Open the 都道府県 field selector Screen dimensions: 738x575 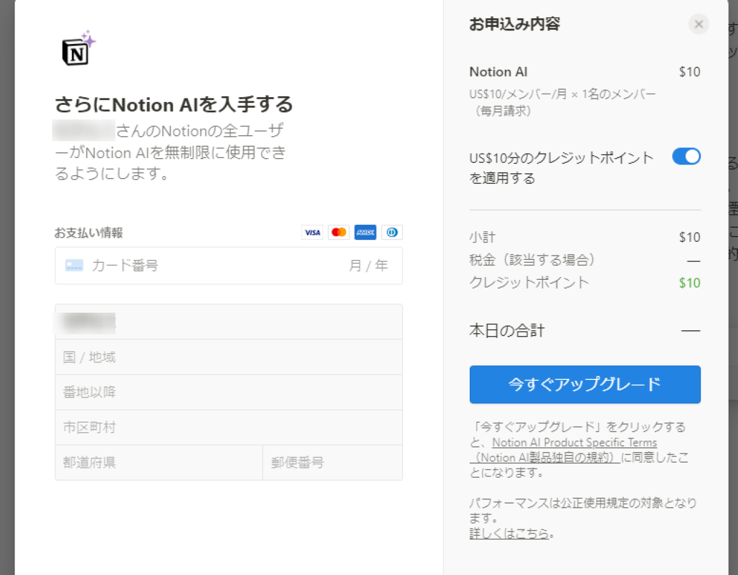[x=158, y=463]
